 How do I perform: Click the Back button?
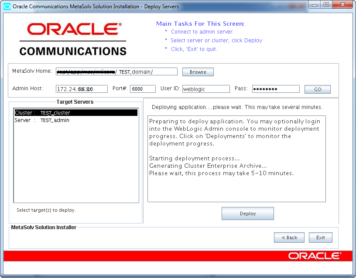pyautogui.click(x=289, y=237)
